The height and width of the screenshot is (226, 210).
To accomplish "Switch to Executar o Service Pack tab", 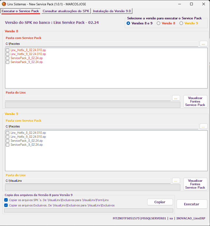I will pos(20,11).
